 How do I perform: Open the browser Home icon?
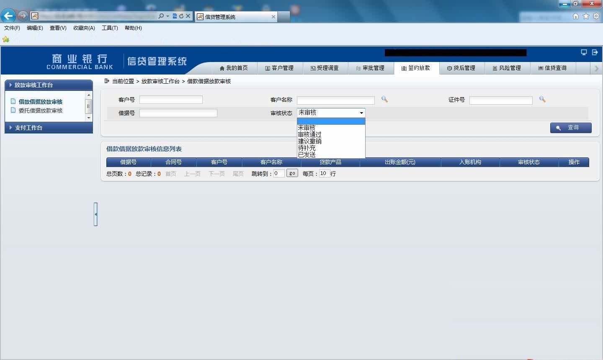(576, 16)
